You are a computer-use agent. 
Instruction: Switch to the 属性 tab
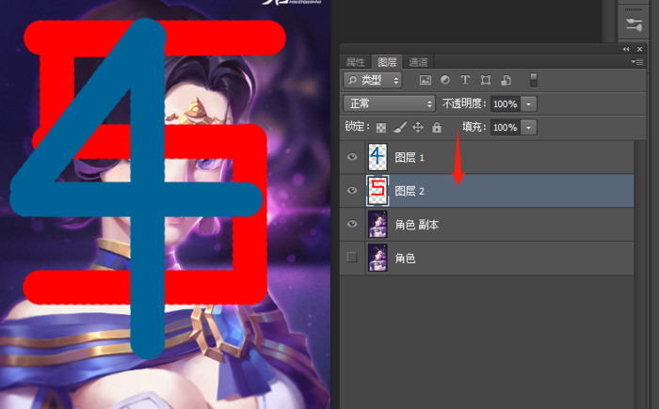point(356,62)
